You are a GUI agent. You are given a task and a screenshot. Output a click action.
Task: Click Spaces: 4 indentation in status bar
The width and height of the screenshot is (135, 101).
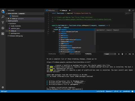(x=109, y=91)
